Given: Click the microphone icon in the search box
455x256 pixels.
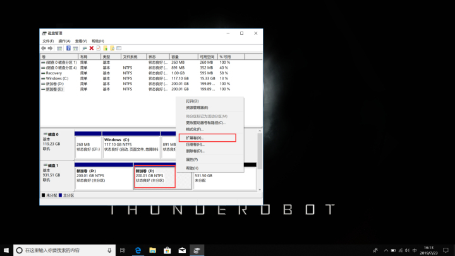Looking at the screenshot, I should tap(109, 250).
